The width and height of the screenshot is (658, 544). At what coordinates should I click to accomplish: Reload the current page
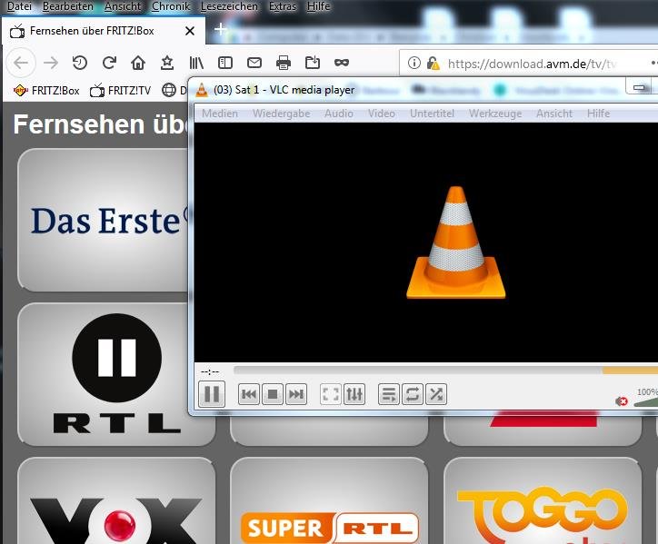point(109,63)
